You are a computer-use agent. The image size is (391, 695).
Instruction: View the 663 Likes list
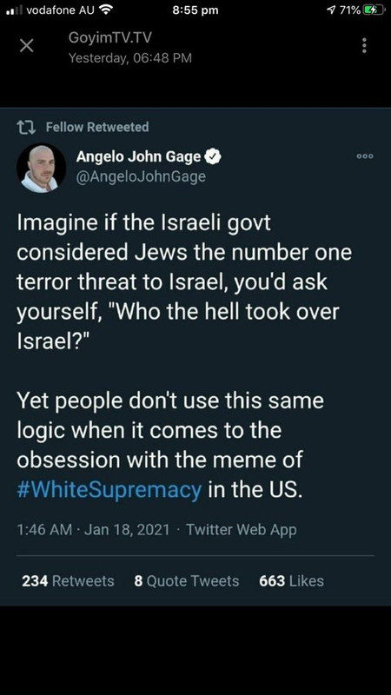(292, 580)
